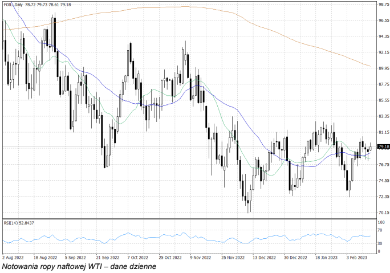The height and width of the screenshot is (273, 390).
Task: Select the 13 Dec 2022 date label
Action: click(263, 257)
